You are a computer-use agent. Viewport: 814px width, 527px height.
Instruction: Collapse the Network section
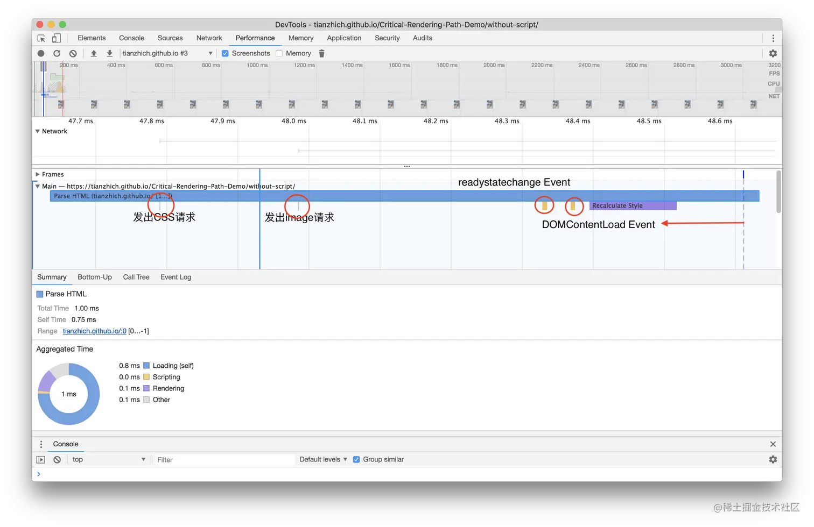click(38, 131)
